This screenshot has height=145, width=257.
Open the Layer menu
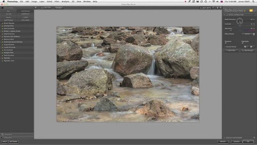pyautogui.click(x=42, y=2)
